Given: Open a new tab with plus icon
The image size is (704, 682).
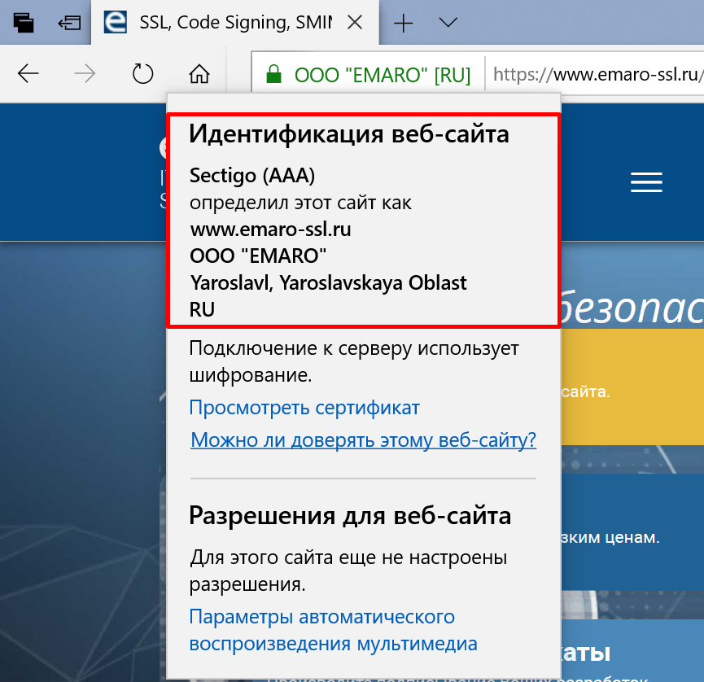Looking at the screenshot, I should [x=403, y=23].
